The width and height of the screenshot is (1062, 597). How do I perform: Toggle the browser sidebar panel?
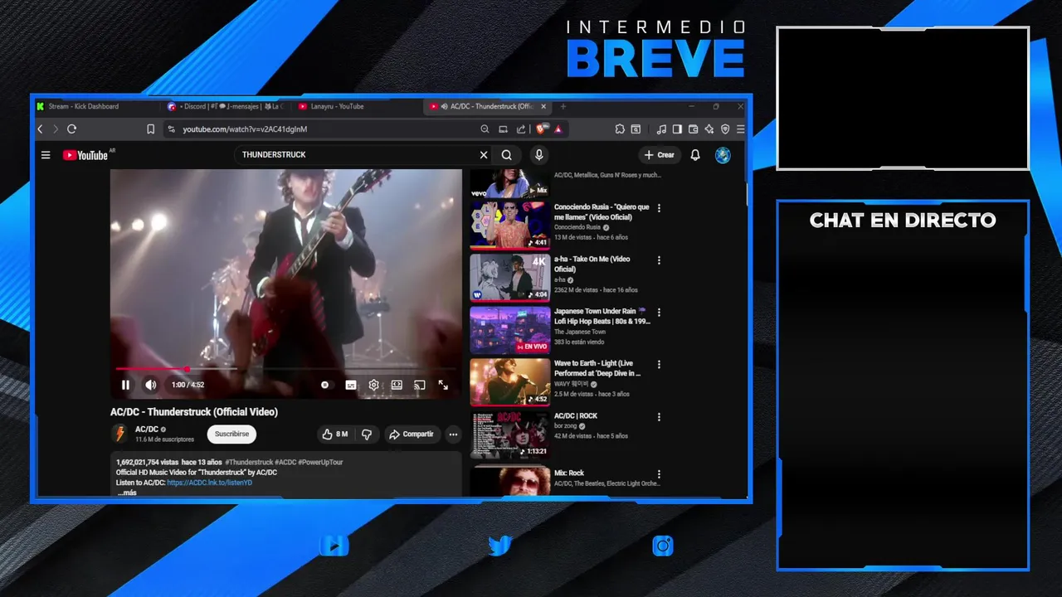coord(677,129)
